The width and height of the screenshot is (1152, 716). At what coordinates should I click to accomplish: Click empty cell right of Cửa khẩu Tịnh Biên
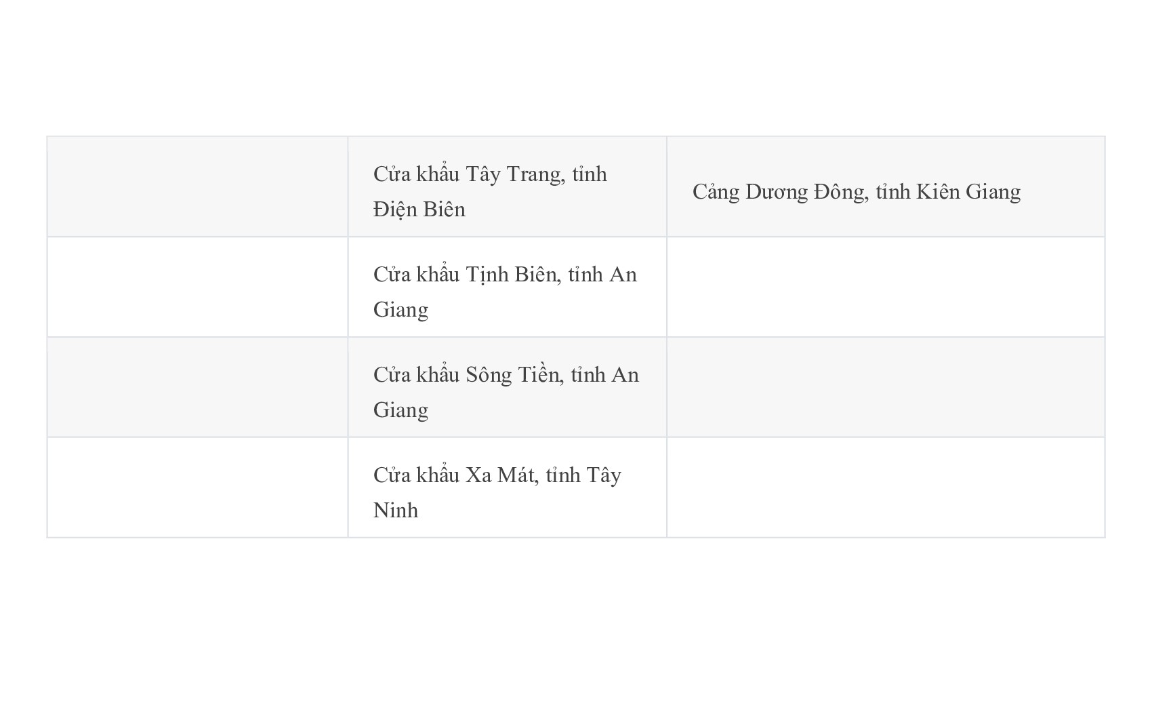pos(885,287)
